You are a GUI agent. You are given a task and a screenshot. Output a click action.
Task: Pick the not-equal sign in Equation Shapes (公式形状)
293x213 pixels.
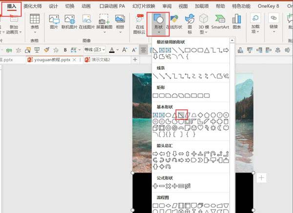(x=188, y=186)
